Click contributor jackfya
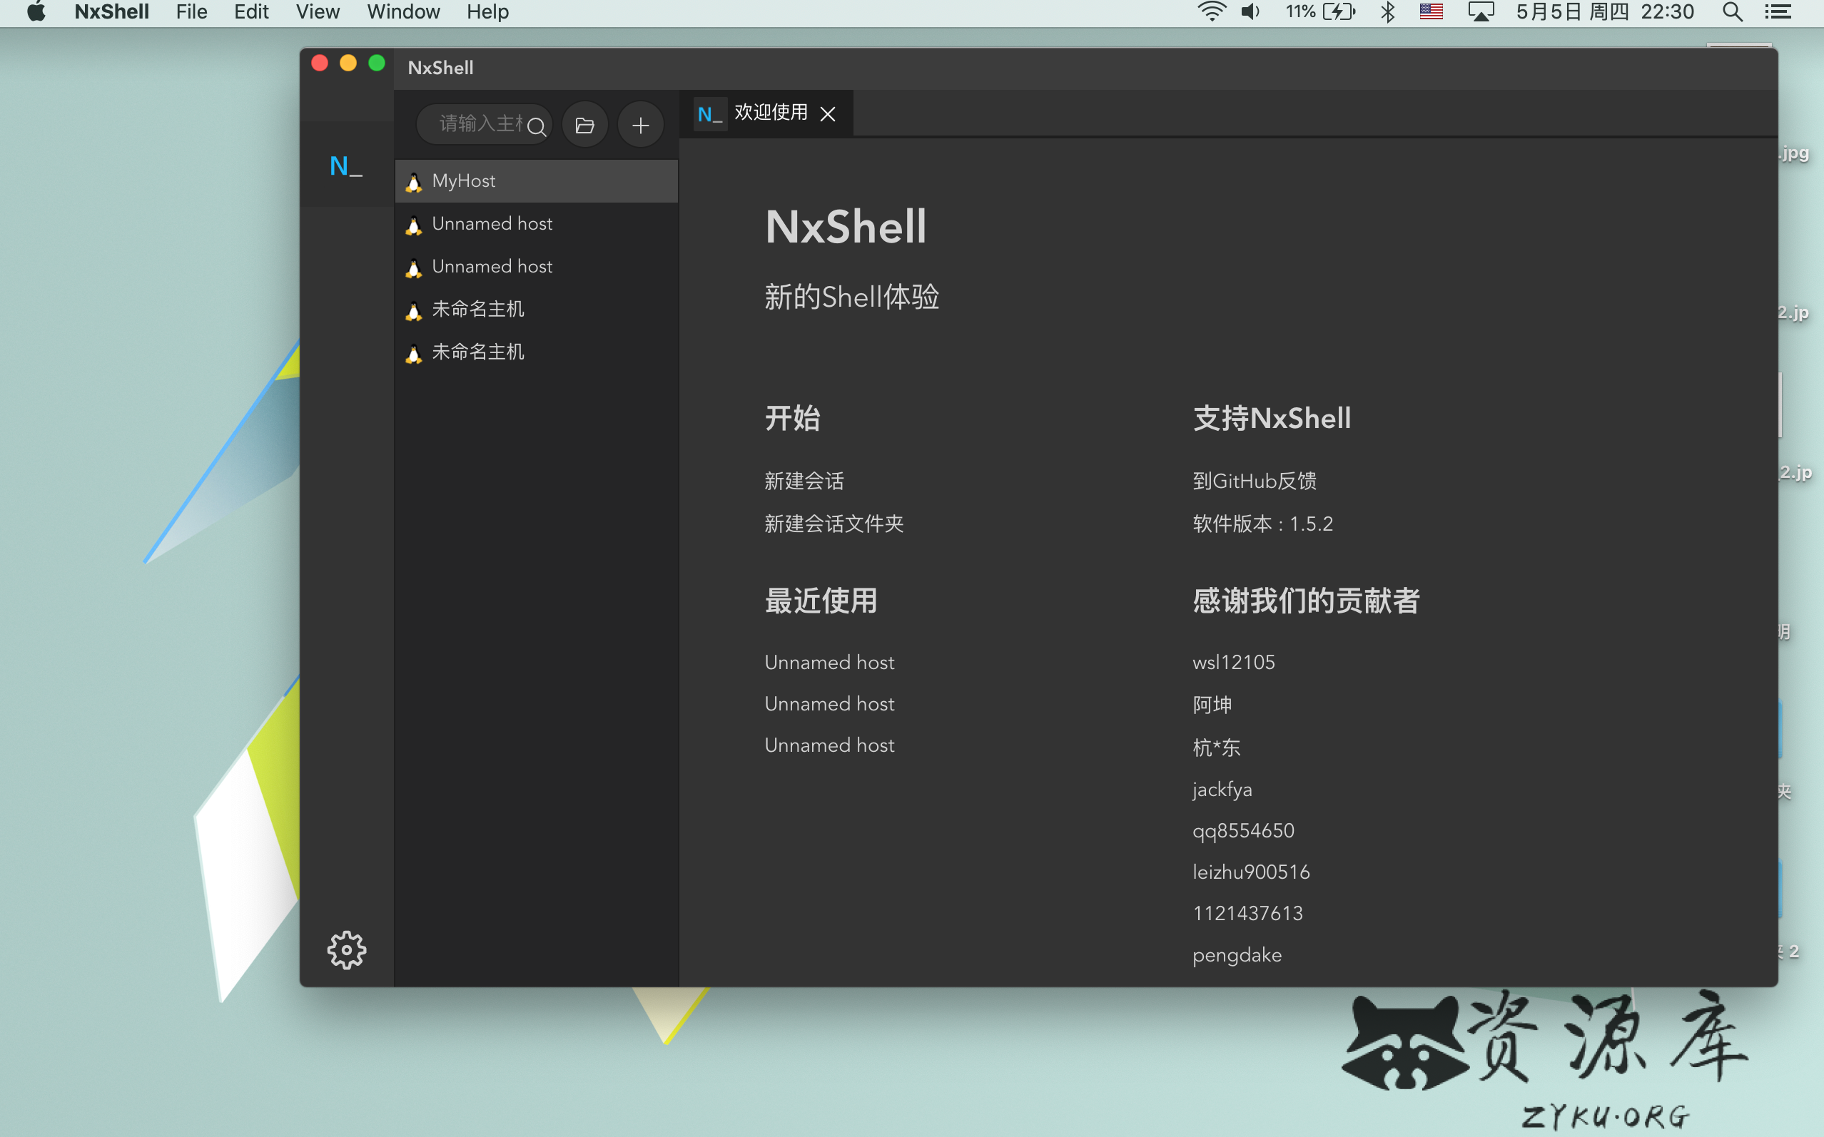The height and width of the screenshot is (1137, 1824). (x=1222, y=790)
